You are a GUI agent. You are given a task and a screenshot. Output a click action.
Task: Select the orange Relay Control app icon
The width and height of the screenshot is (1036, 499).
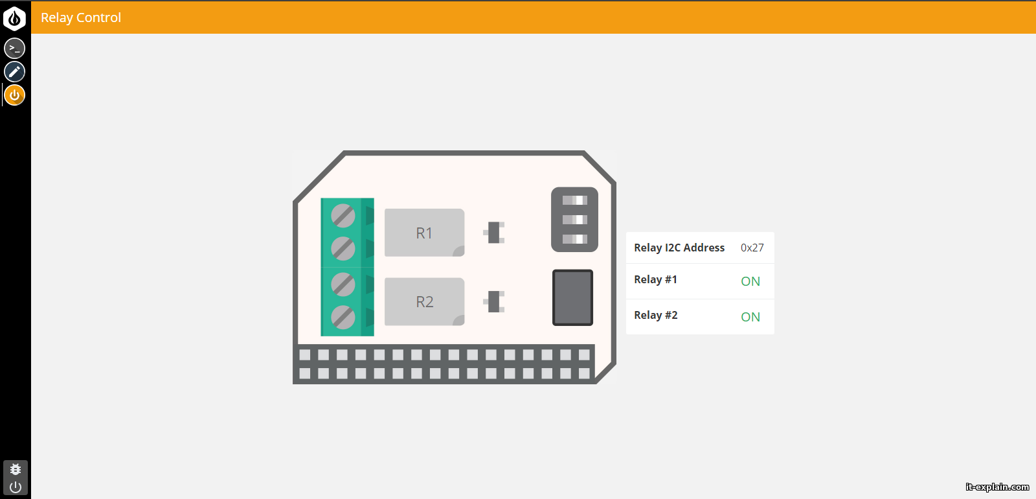click(x=14, y=95)
